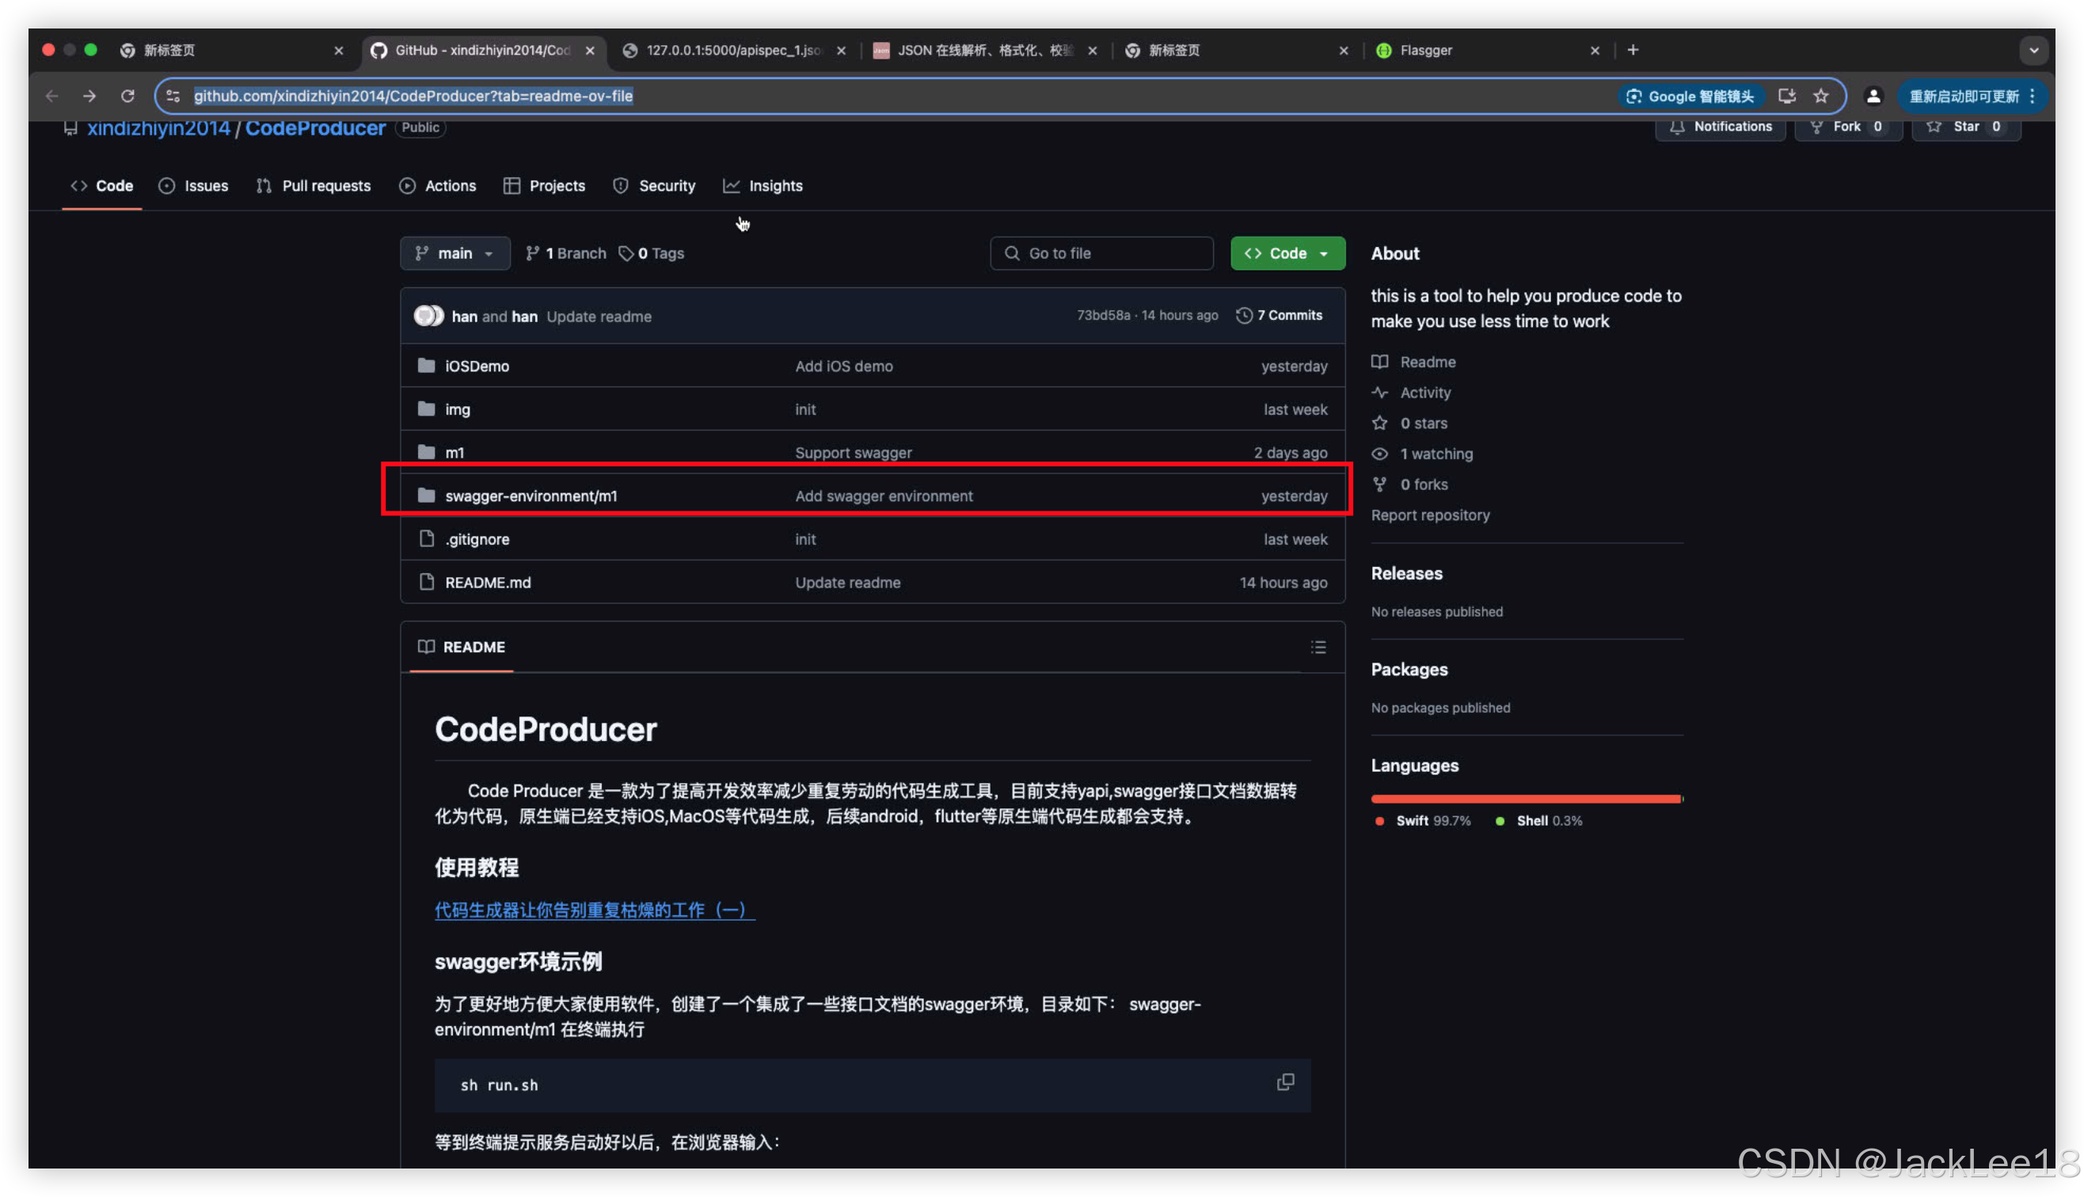Copy the sh run.sh code snippet
This screenshot has height=1197, width=2084.
coord(1285,1082)
